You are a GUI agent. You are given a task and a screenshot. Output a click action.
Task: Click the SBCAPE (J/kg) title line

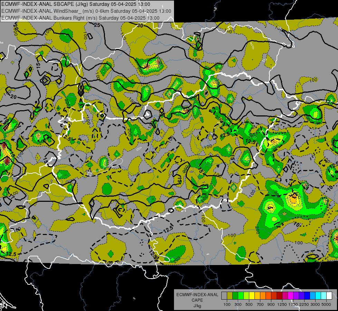tap(76, 4)
